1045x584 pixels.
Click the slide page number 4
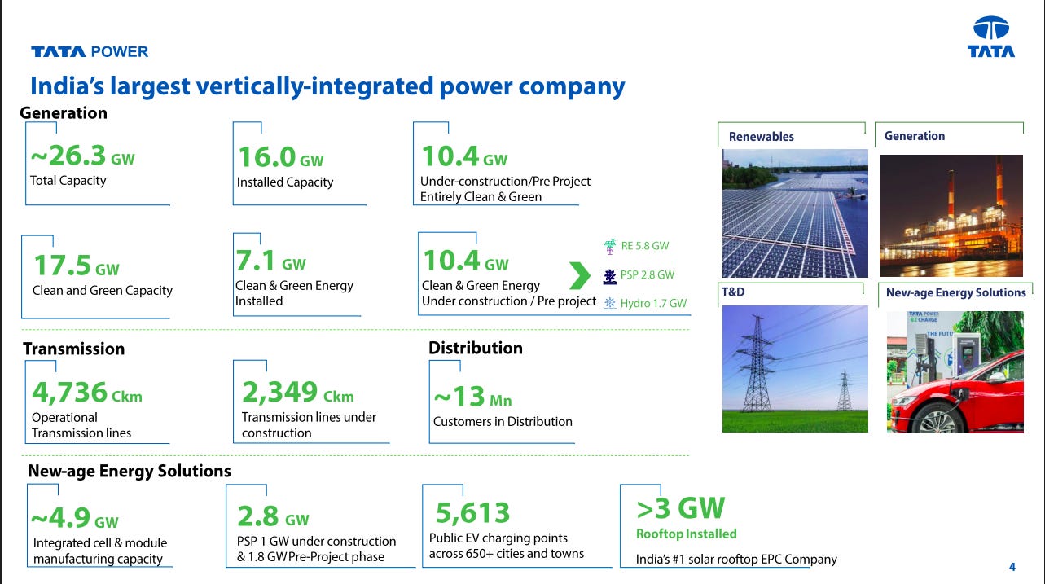1012,568
